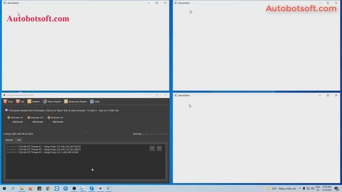Click the Browser #2 icon
Screen dimensions: 342x192
tap(28, 117)
